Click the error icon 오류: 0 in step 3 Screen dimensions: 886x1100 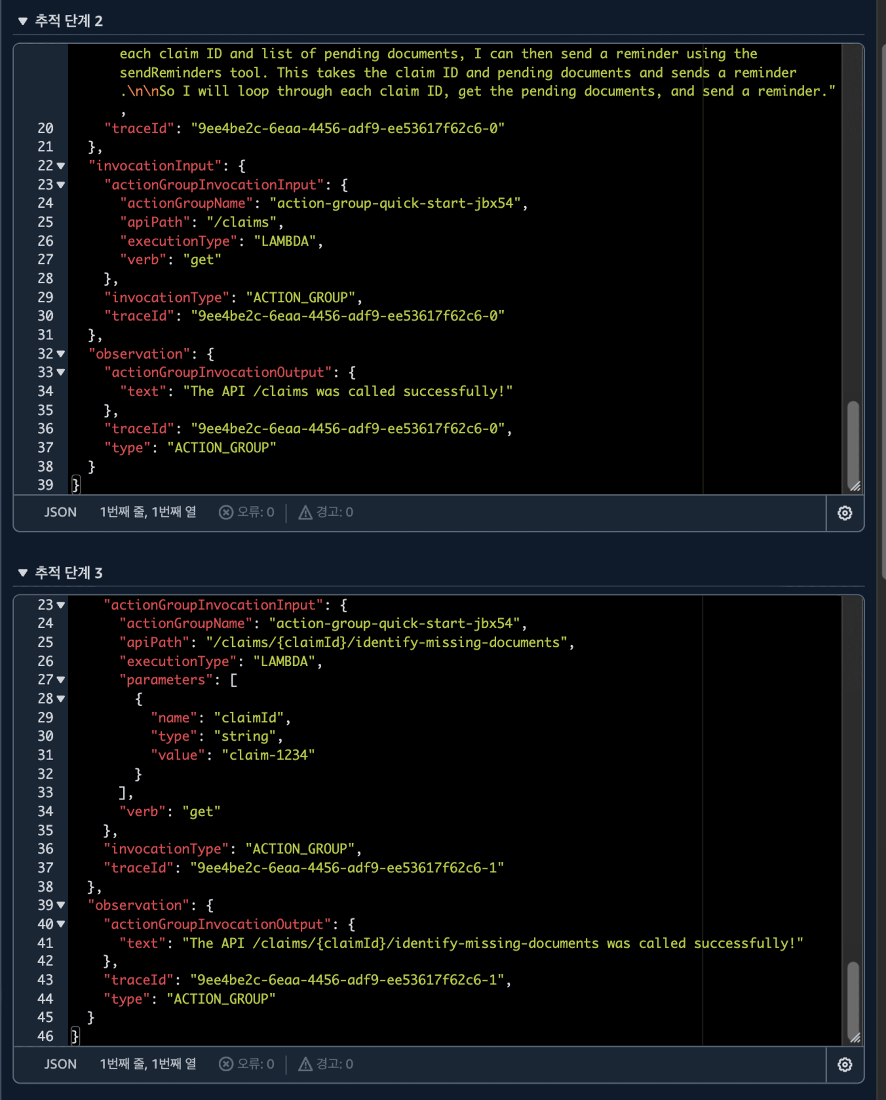pos(225,1064)
